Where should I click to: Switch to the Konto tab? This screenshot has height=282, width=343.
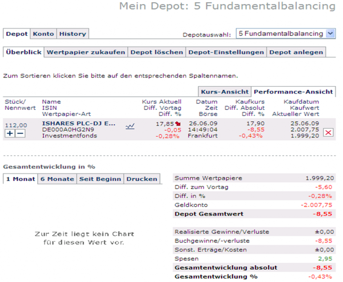point(43,34)
